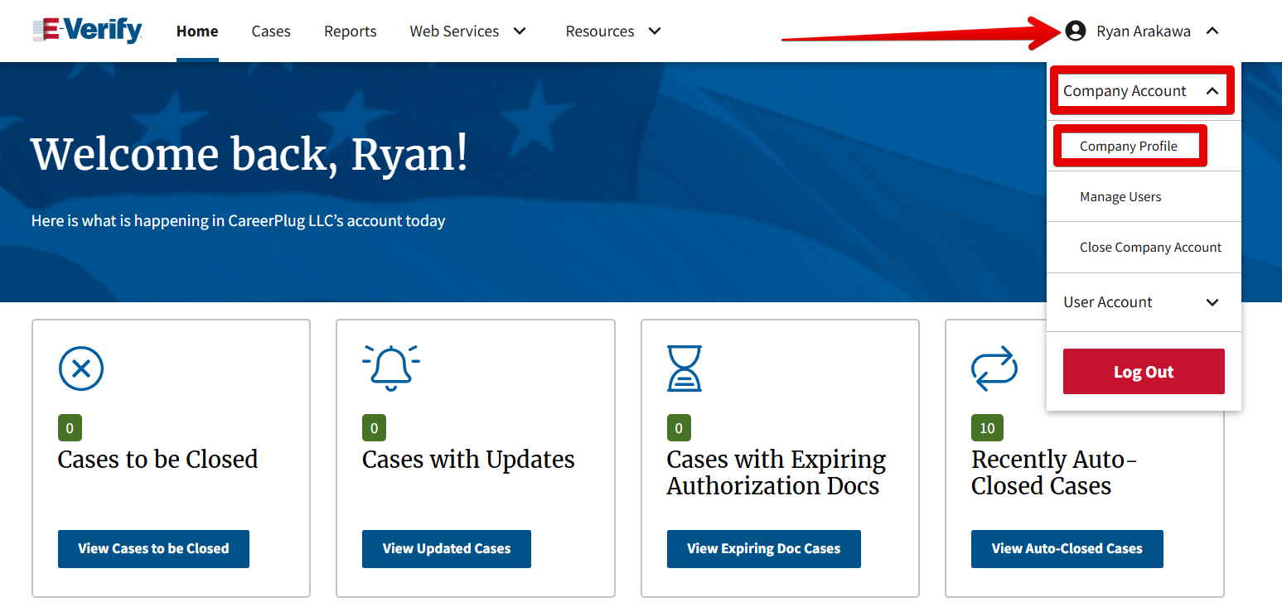Open the Reports page
Image resolution: width=1282 pixels, height=607 pixels.
(350, 31)
